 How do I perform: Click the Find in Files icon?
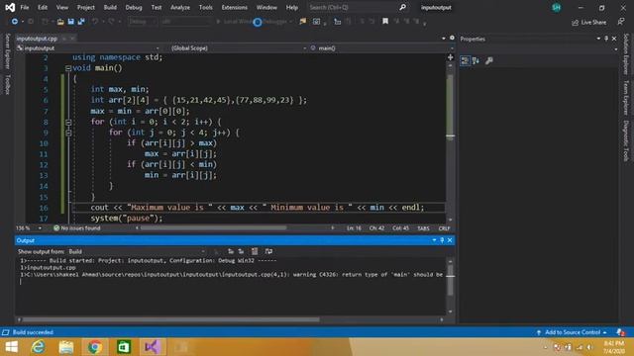[303, 22]
